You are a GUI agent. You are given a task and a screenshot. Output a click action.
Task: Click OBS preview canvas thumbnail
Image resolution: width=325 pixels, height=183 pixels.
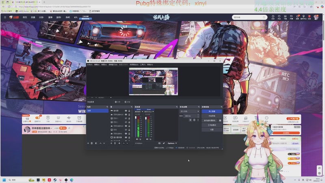154,81
